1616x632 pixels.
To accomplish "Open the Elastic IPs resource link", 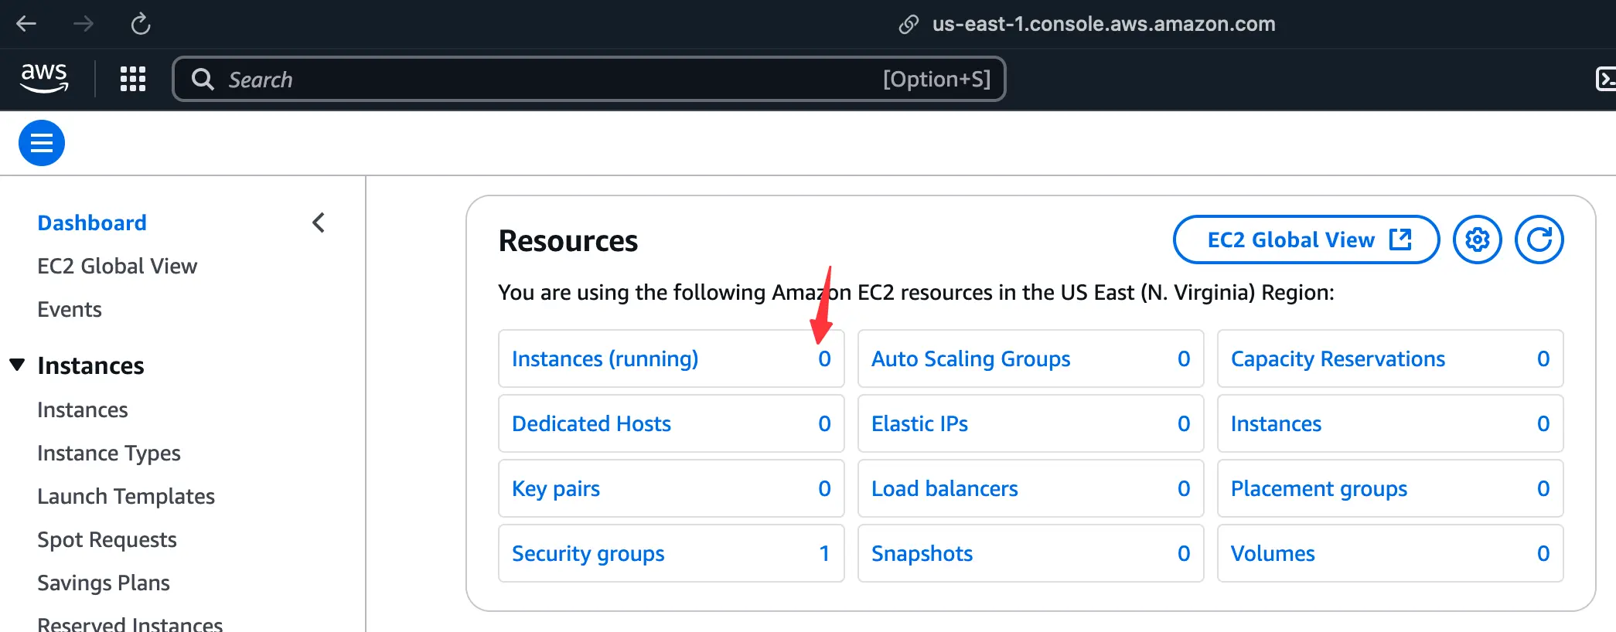I will coord(919,423).
